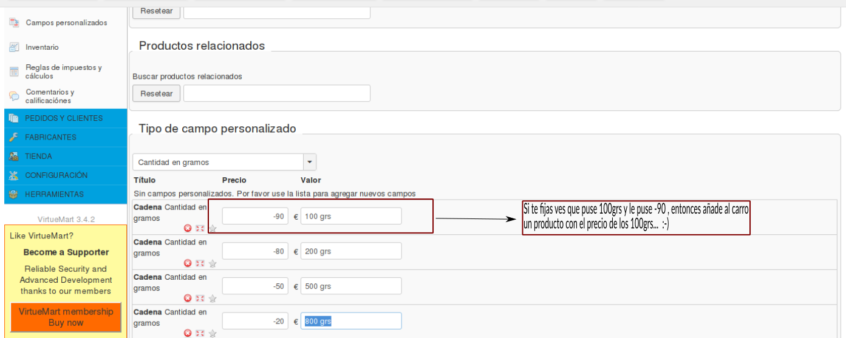846x338 pixels.
Task: Delete the 800 grs custom field row
Action: point(188,333)
